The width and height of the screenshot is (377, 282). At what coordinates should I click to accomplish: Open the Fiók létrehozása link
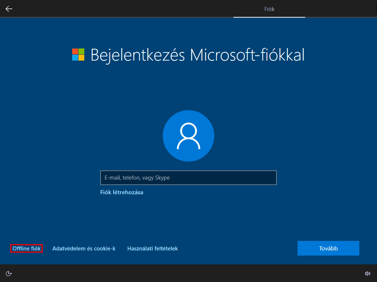121,192
